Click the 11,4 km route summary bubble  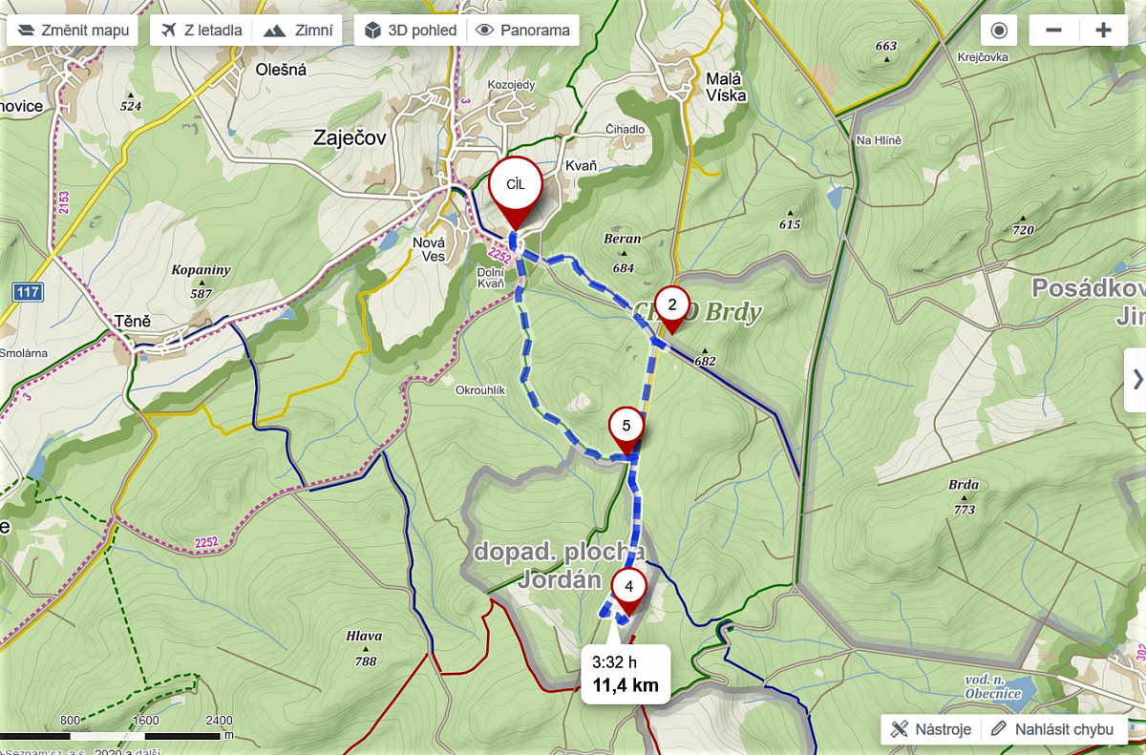(x=626, y=674)
